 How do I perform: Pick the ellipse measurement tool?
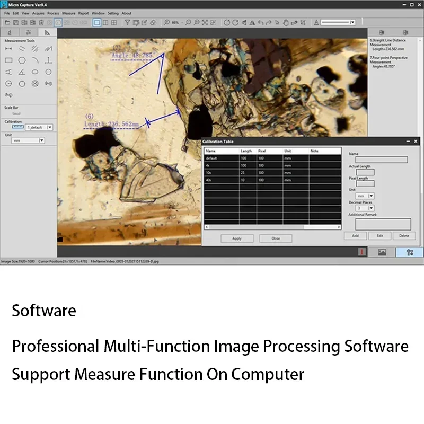[35, 72]
